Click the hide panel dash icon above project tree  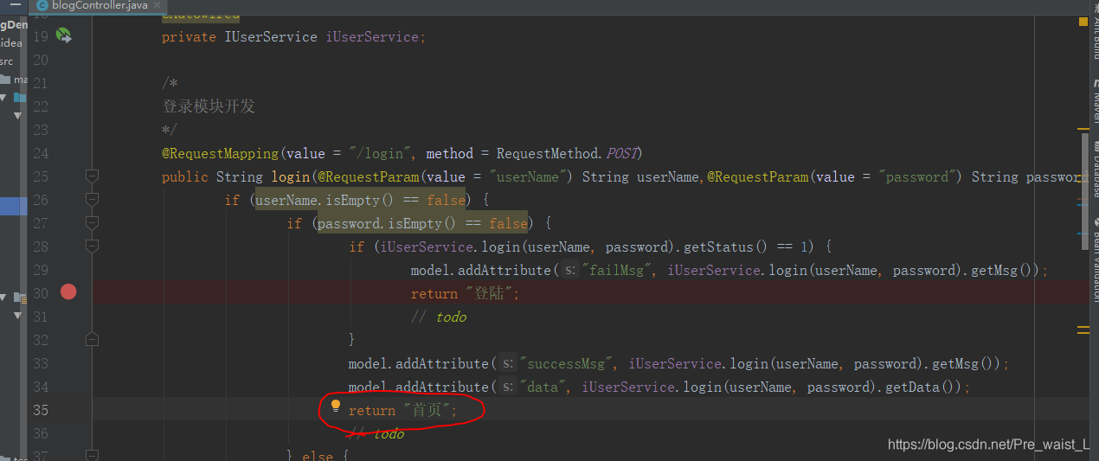click(x=14, y=5)
